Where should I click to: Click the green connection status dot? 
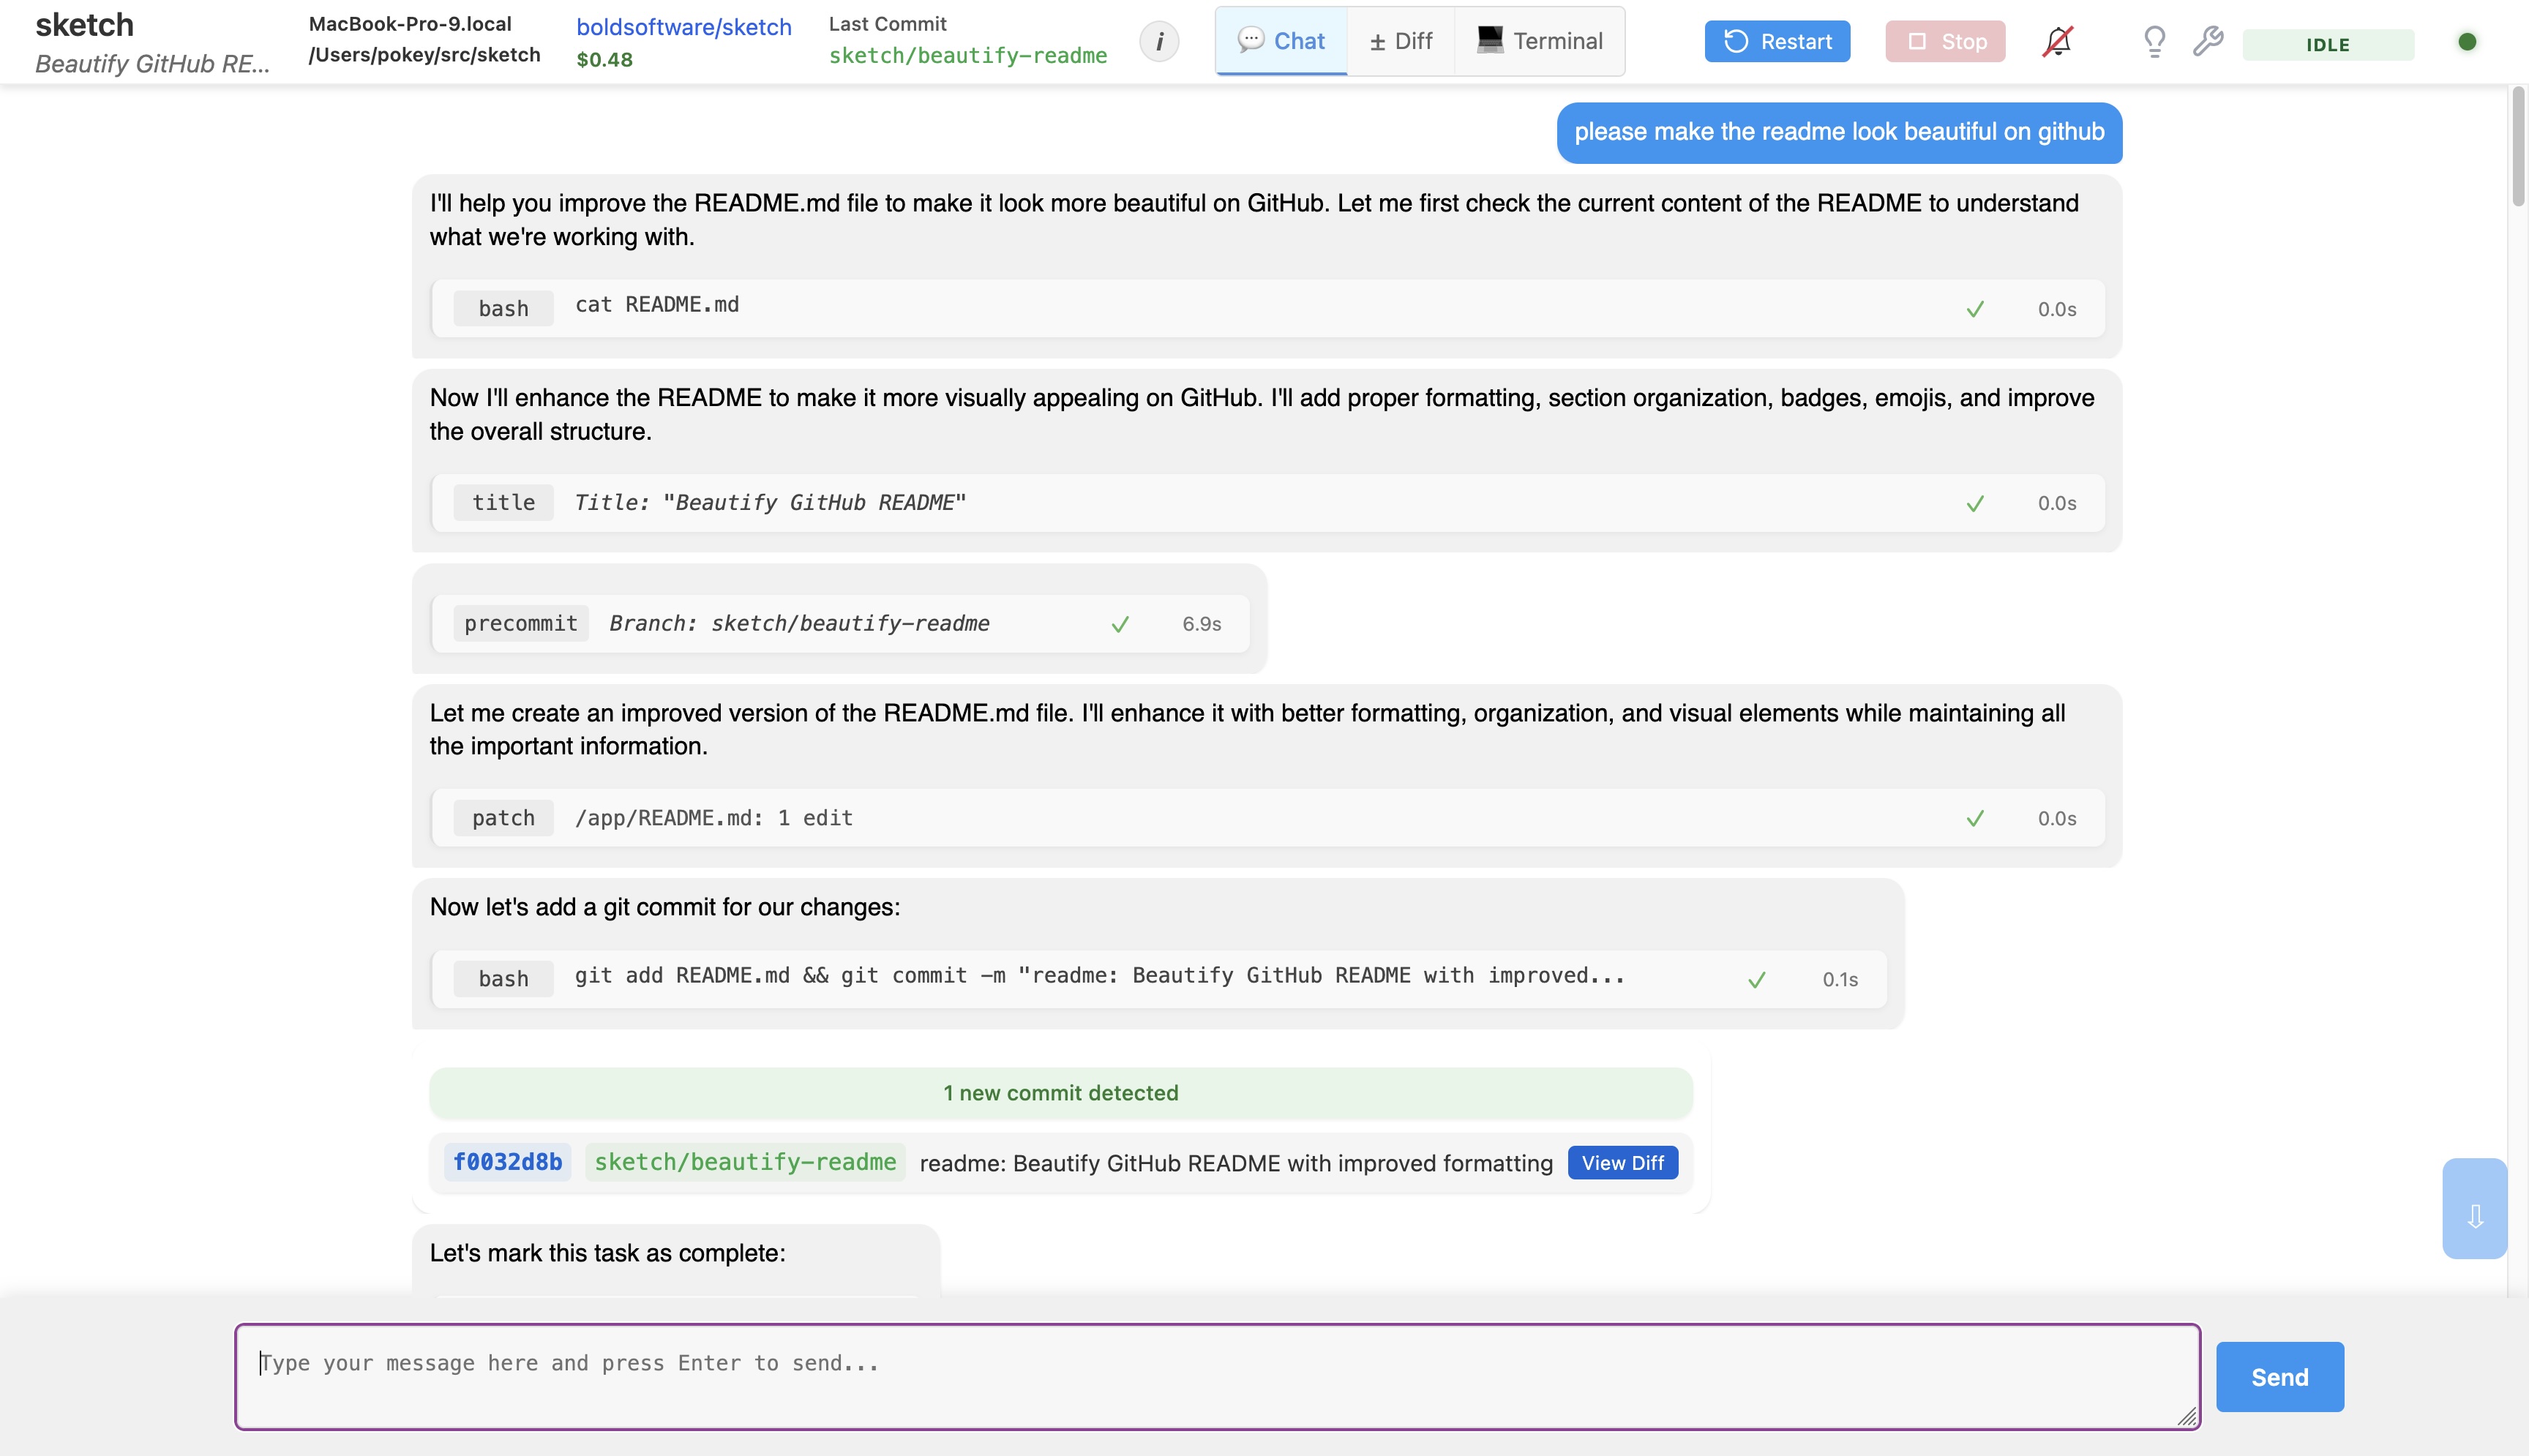[2467, 42]
